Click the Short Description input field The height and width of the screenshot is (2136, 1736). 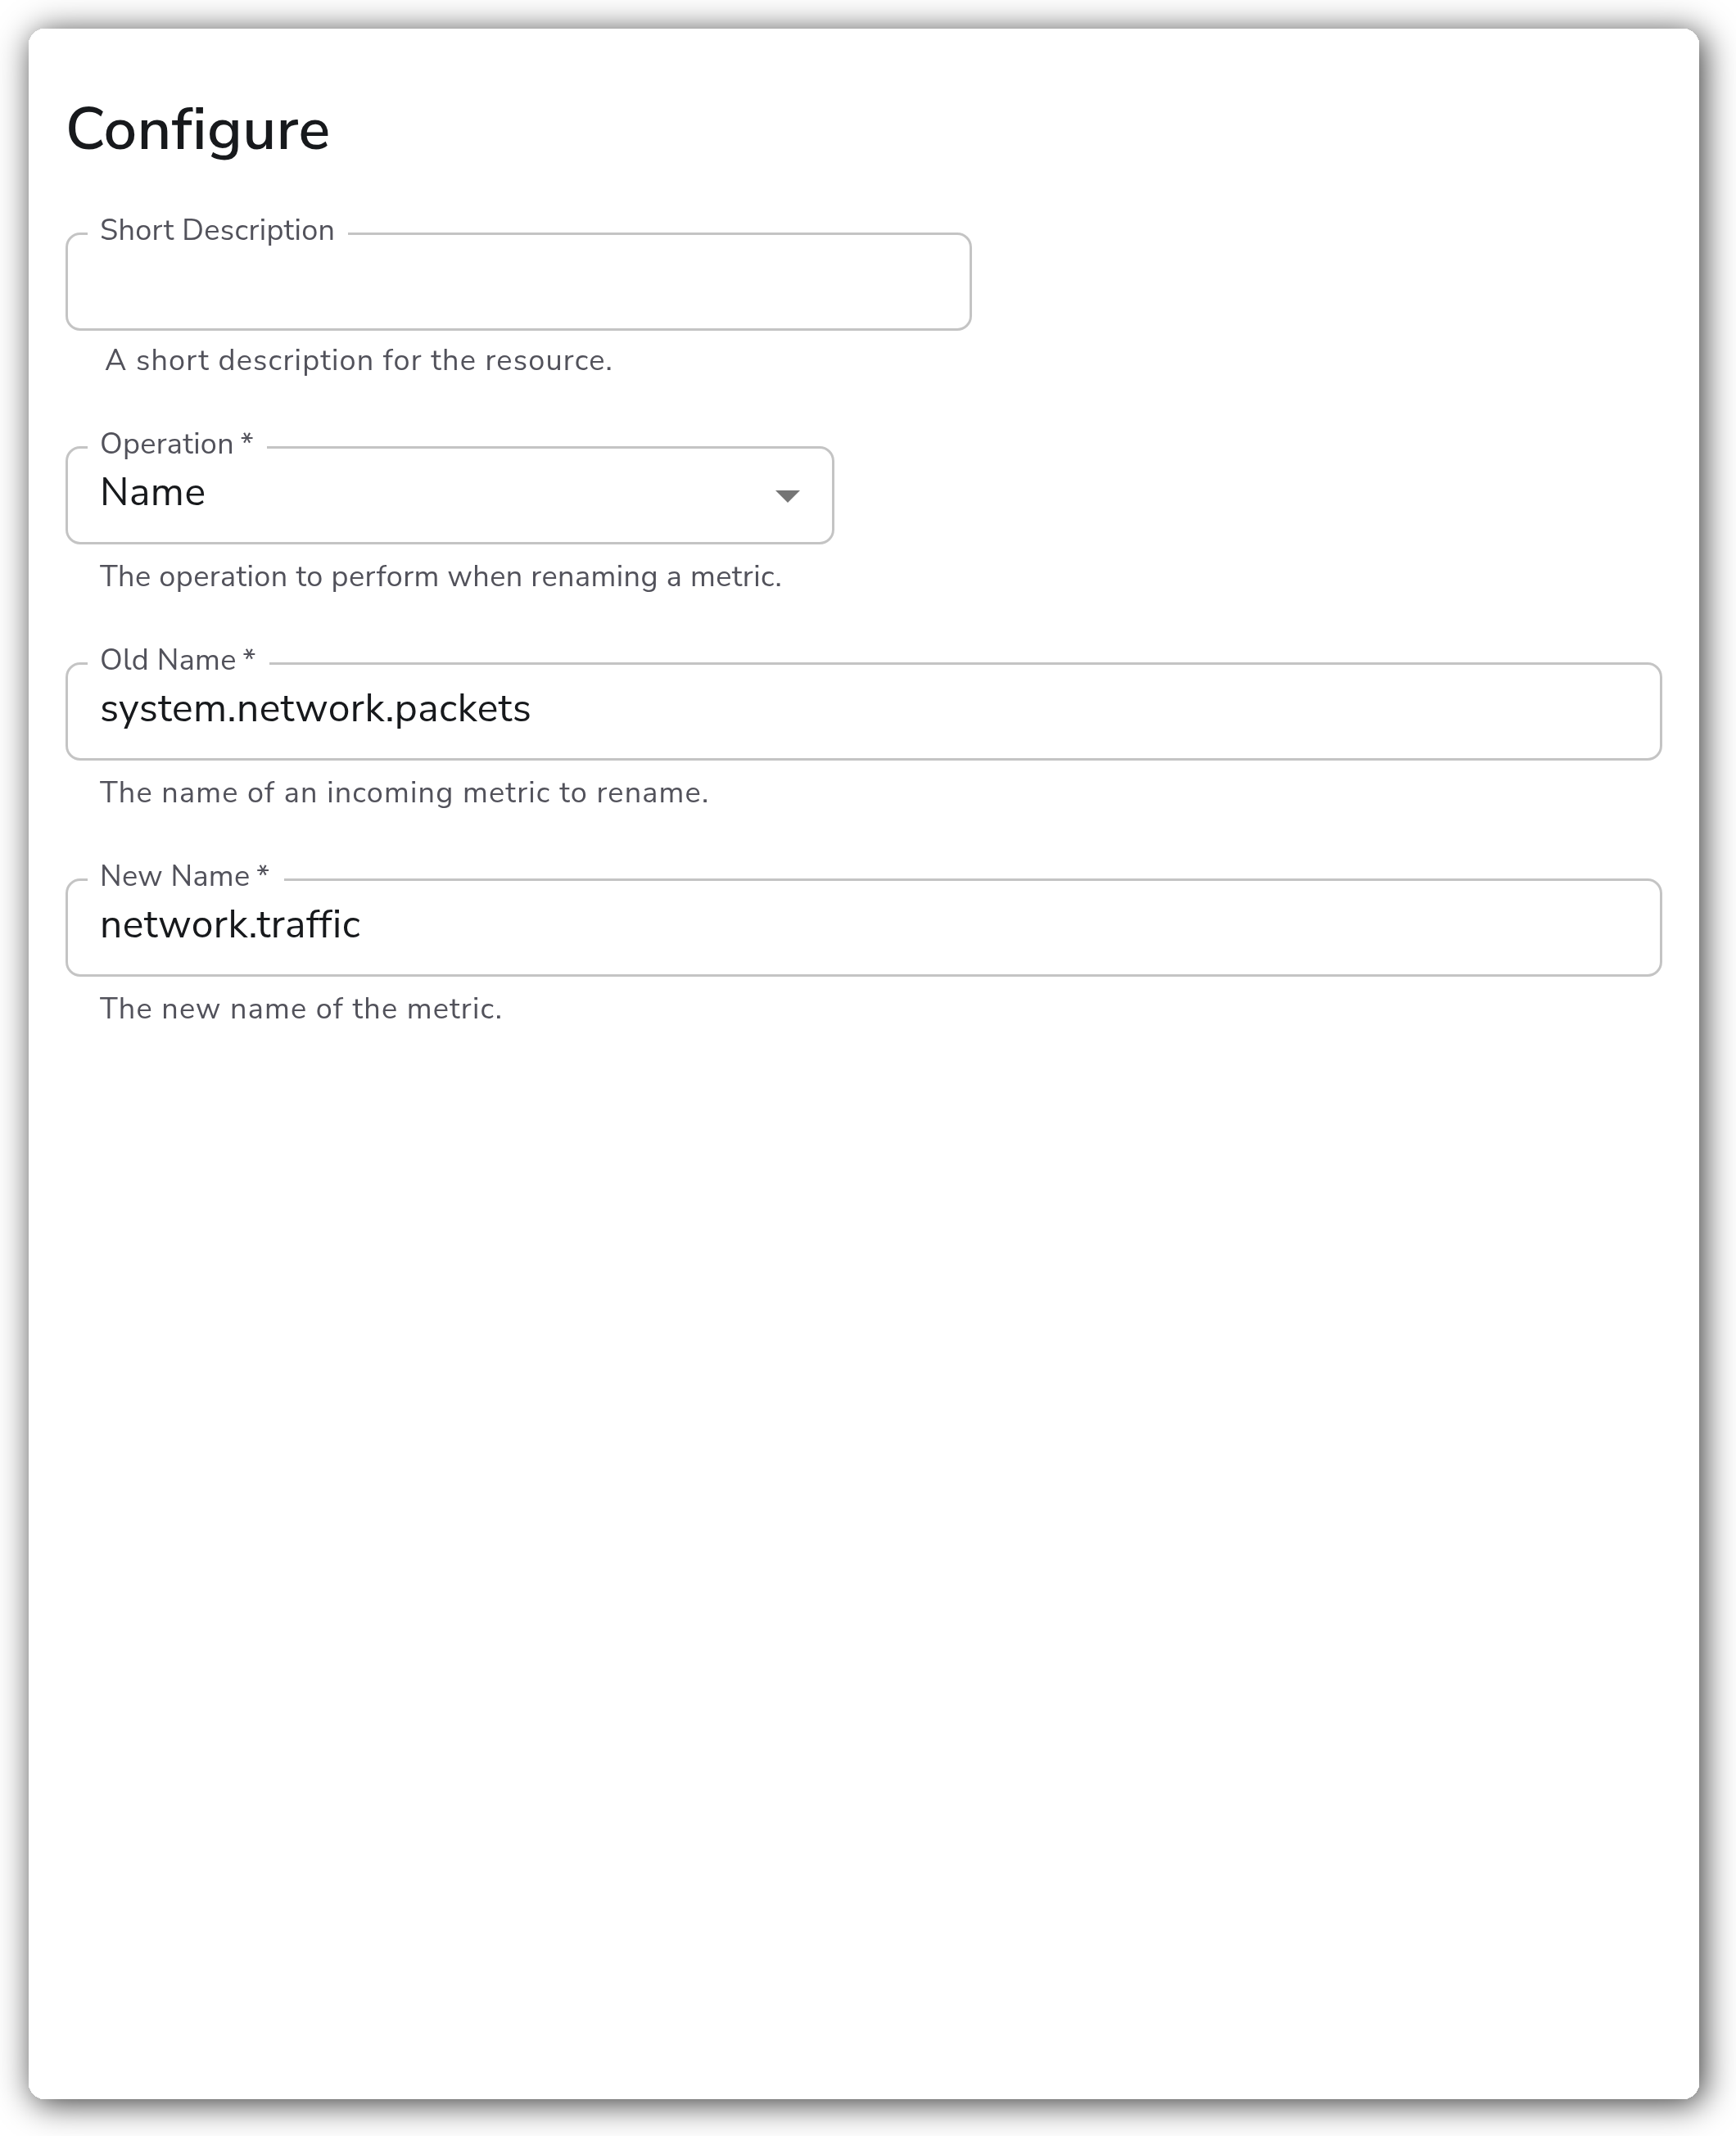518,282
